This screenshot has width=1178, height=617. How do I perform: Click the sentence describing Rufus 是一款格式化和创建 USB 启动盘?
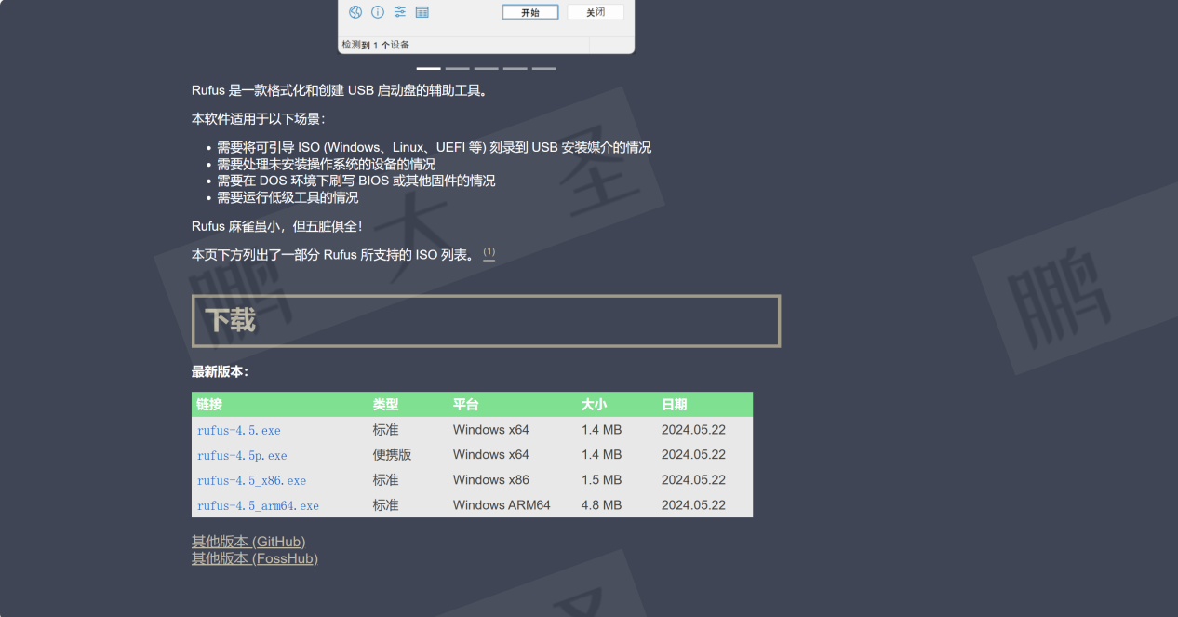tap(340, 91)
